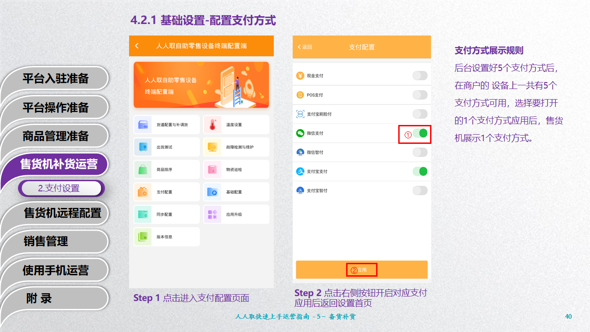Disable 支付宝支付 toggle switch
Viewport: 590px width, 332px height.
pos(420,172)
